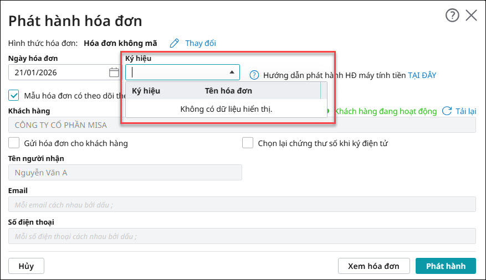Viewport: 486px width, 280px height.
Task: Click the Tên hóa đơn column header
Action: click(x=228, y=91)
